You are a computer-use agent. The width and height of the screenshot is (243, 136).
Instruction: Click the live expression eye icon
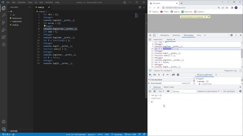point(168,91)
